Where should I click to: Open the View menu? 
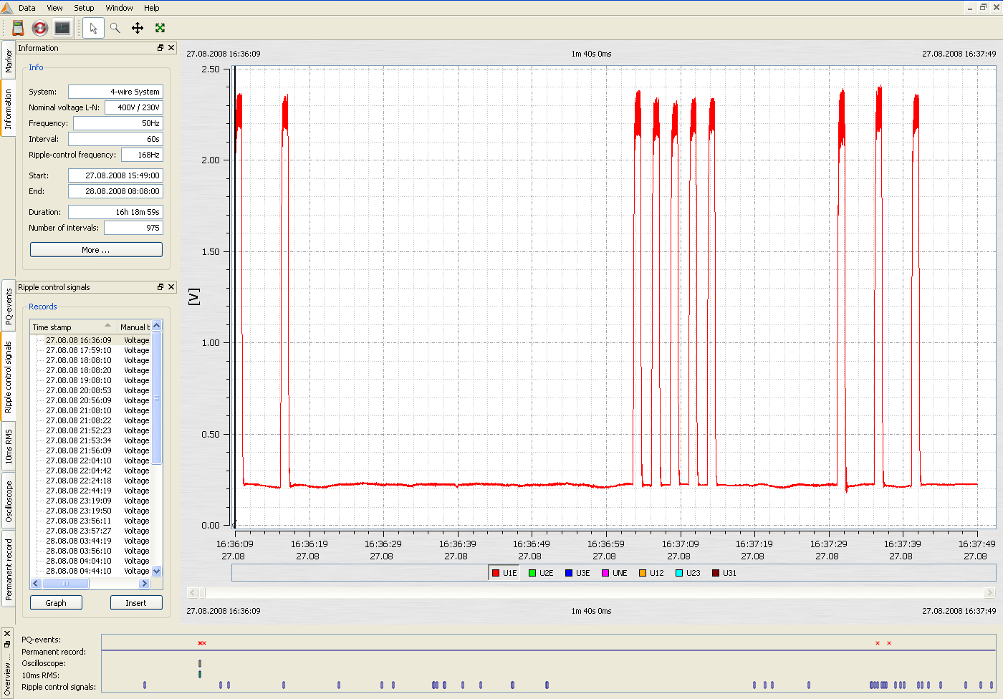point(54,8)
